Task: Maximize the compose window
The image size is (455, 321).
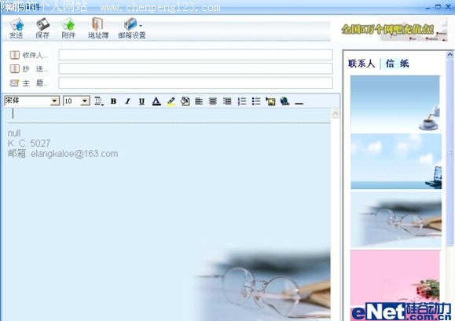Action: (x=438, y=6)
